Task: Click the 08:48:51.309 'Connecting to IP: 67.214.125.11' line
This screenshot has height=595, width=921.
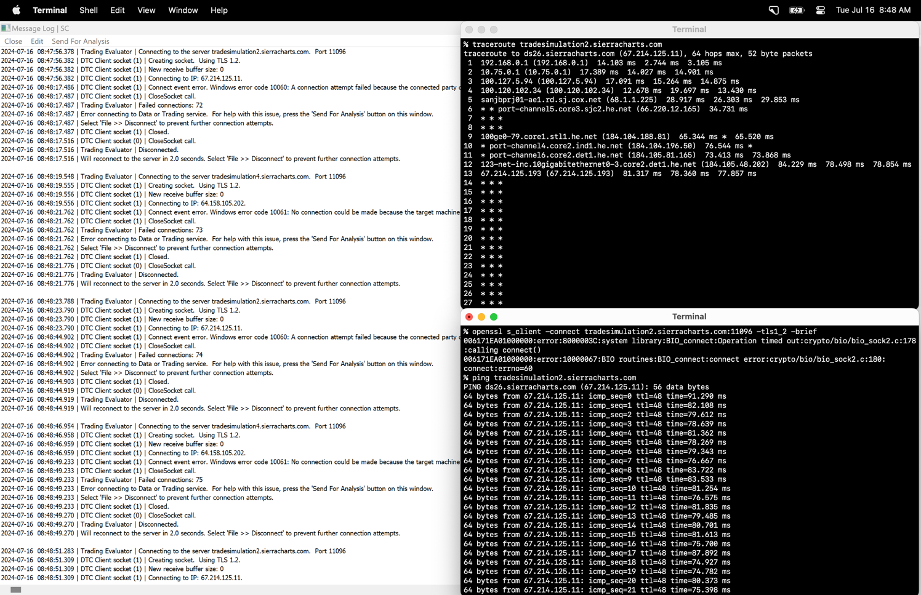Action: click(122, 578)
